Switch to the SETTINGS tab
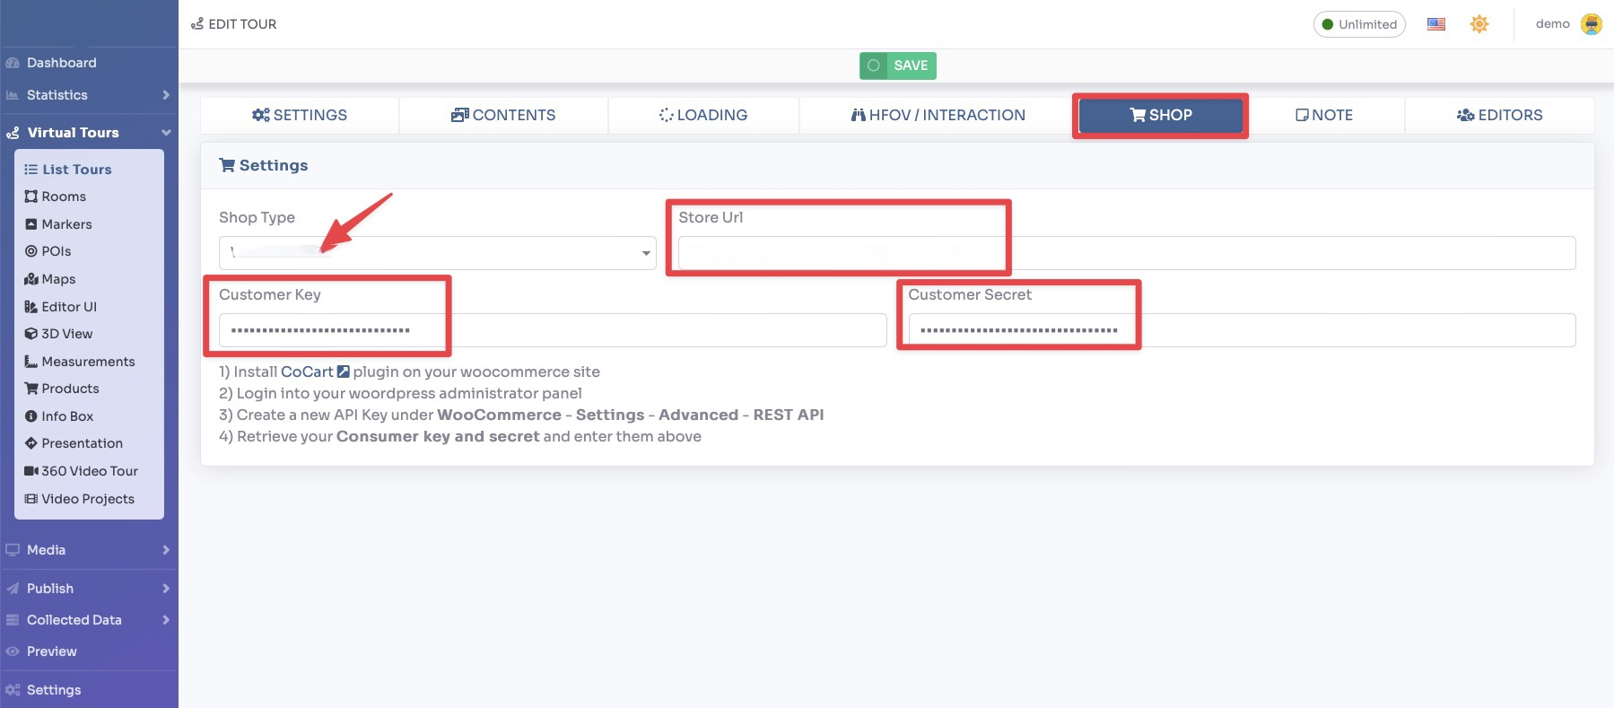Image resolution: width=1614 pixels, height=708 pixels. pos(300,115)
